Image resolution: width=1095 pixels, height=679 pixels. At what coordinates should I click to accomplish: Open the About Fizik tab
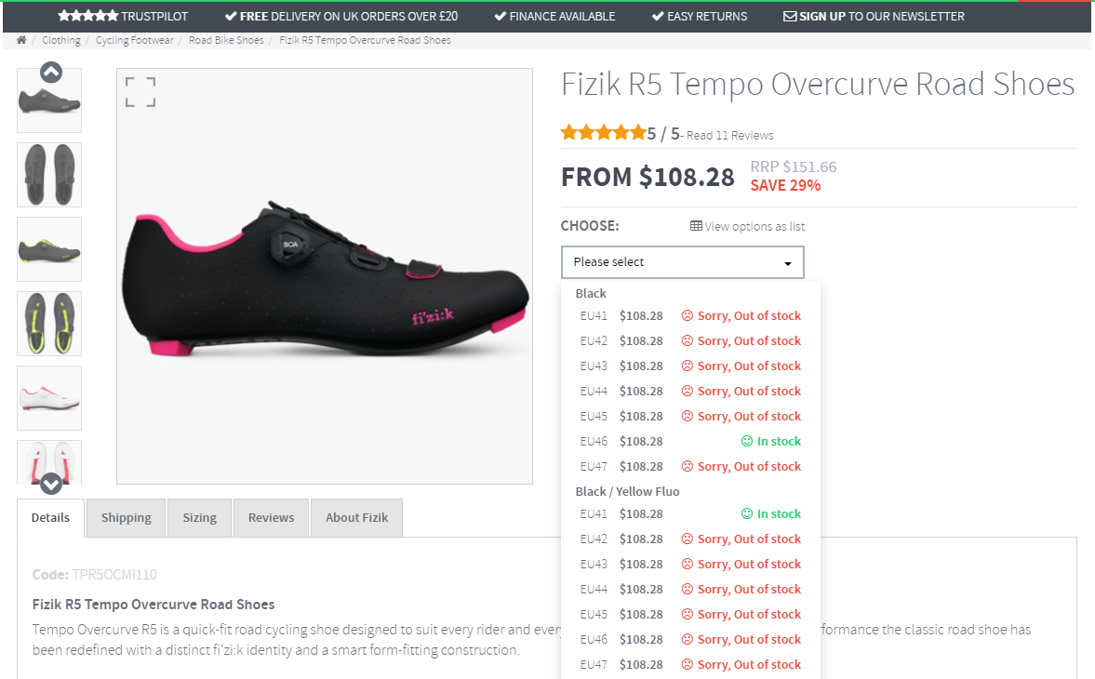click(x=356, y=518)
